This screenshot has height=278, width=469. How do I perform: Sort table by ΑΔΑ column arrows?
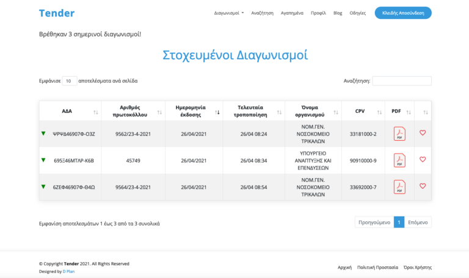(95, 112)
